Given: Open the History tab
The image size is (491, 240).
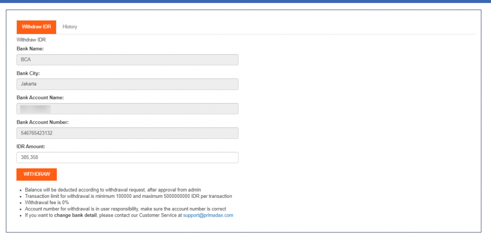Looking at the screenshot, I should tap(70, 27).
